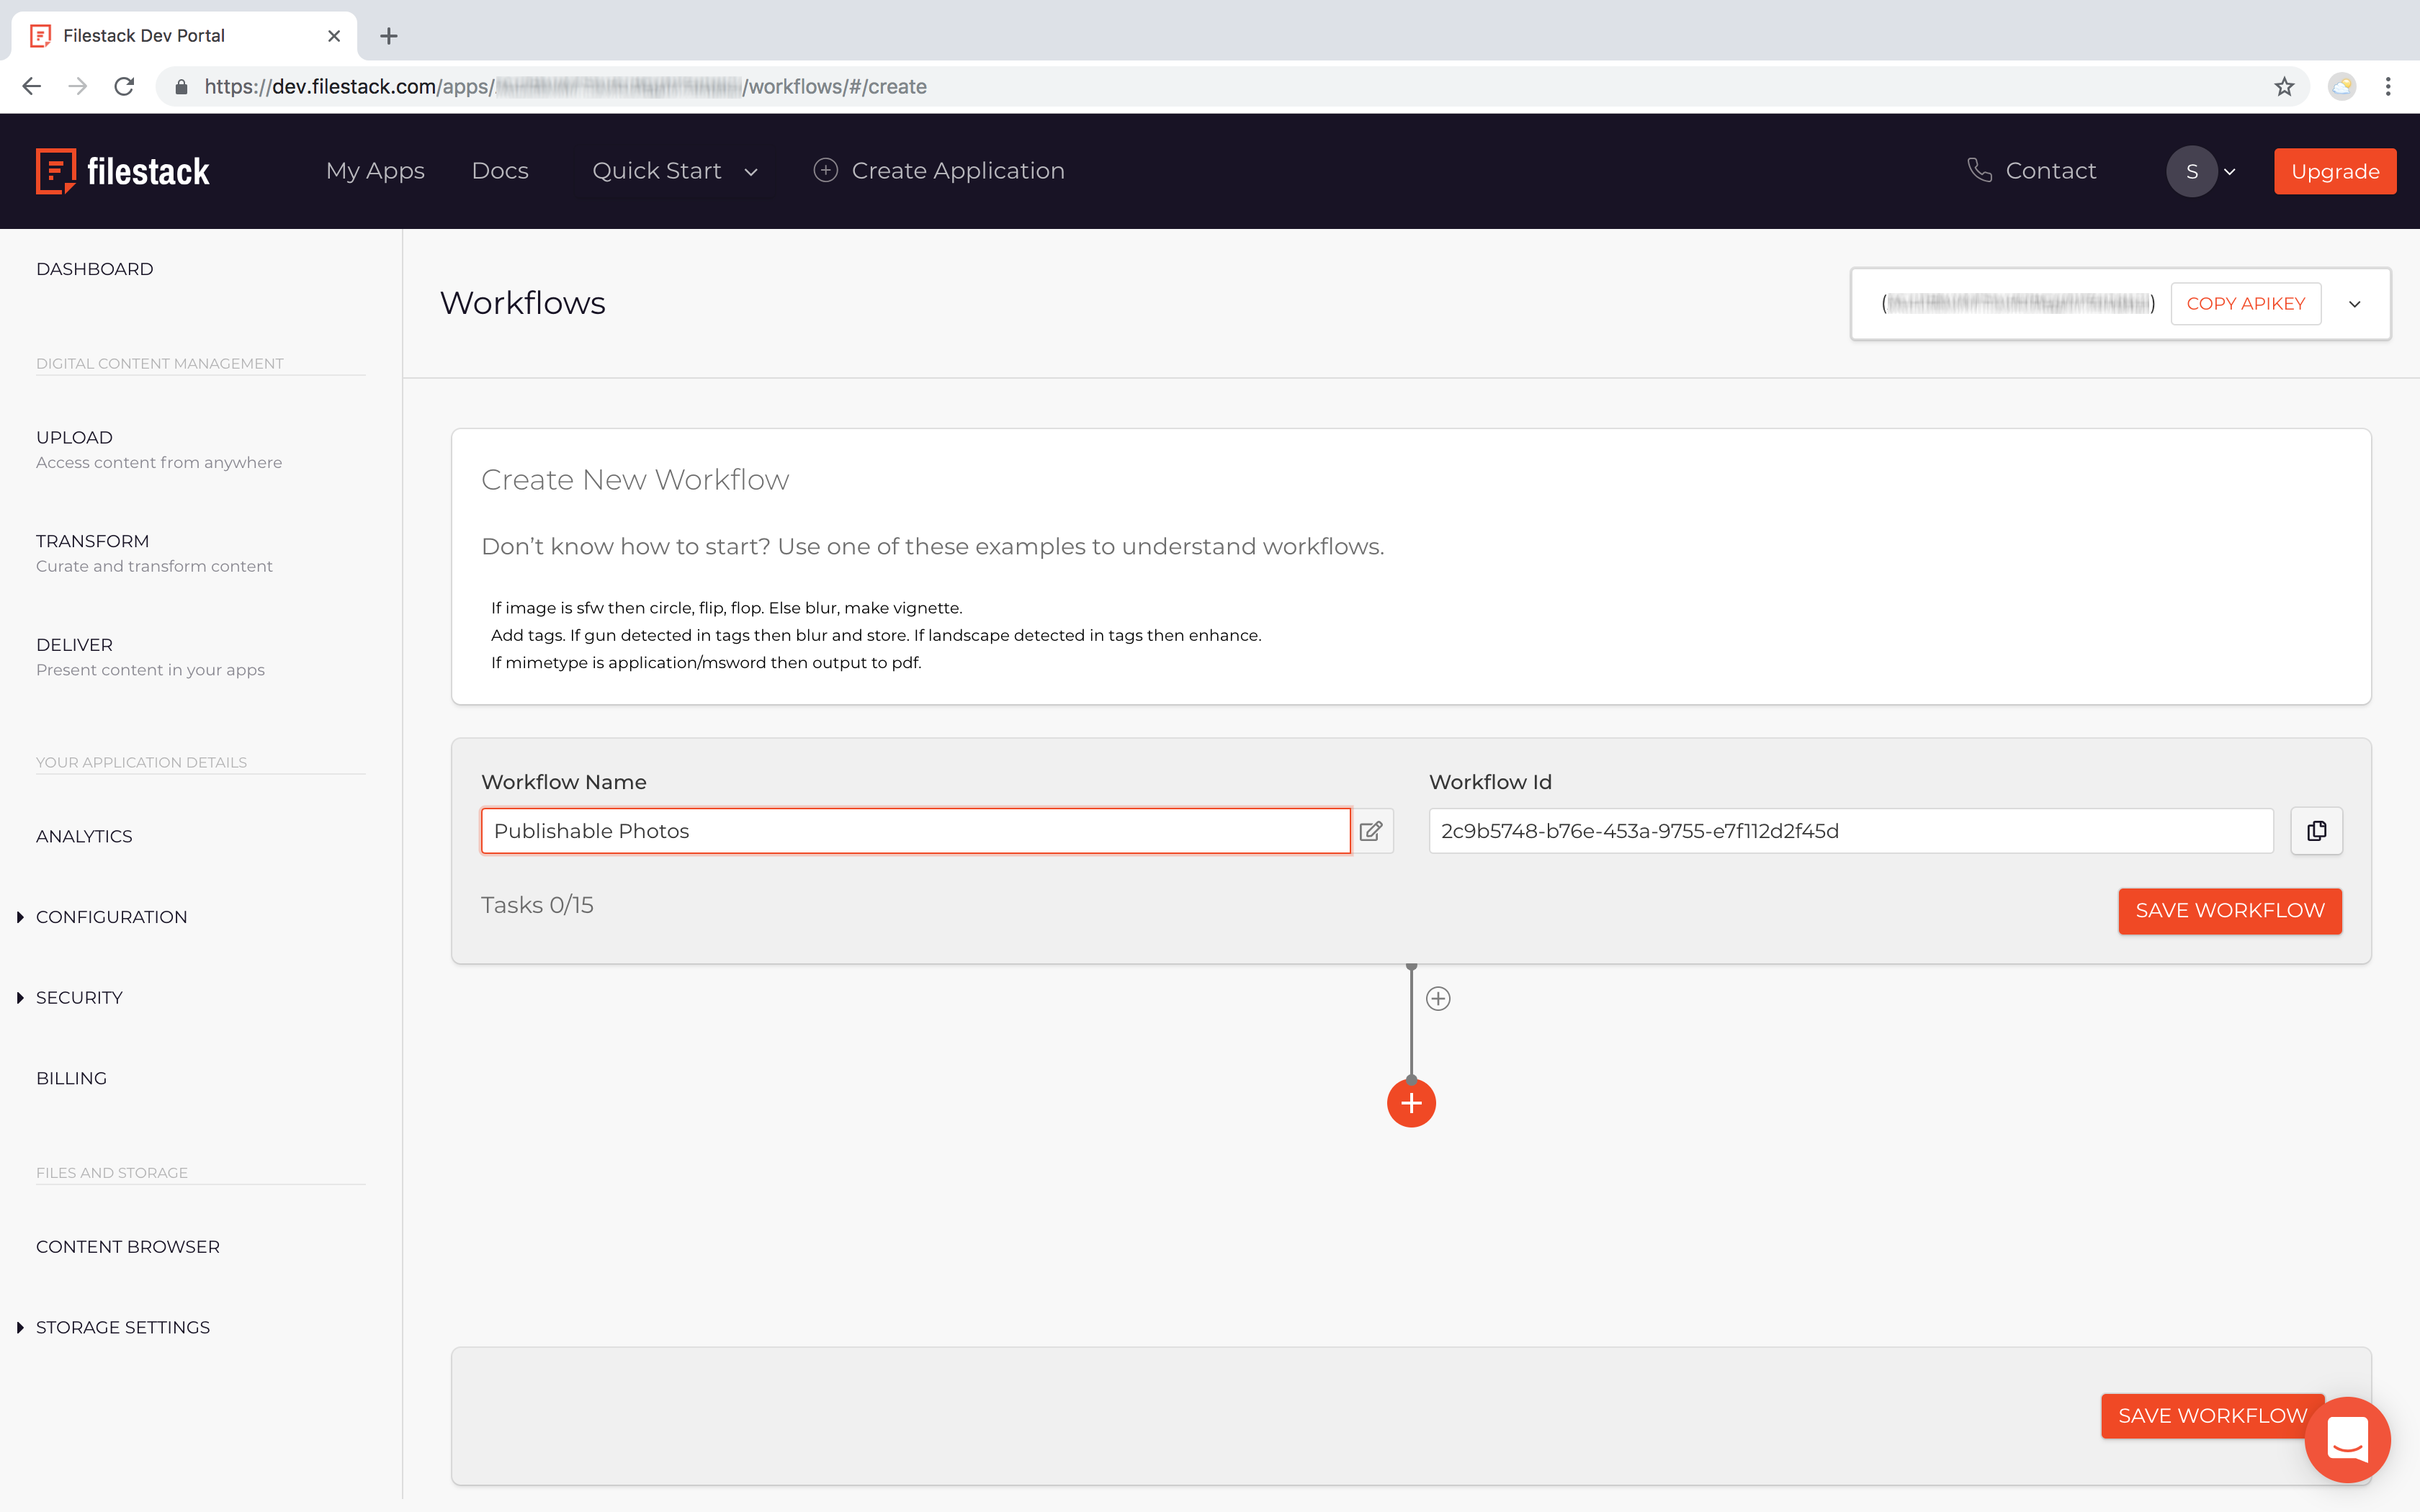Reload the page in browser
The height and width of the screenshot is (1512, 2420).
(124, 87)
